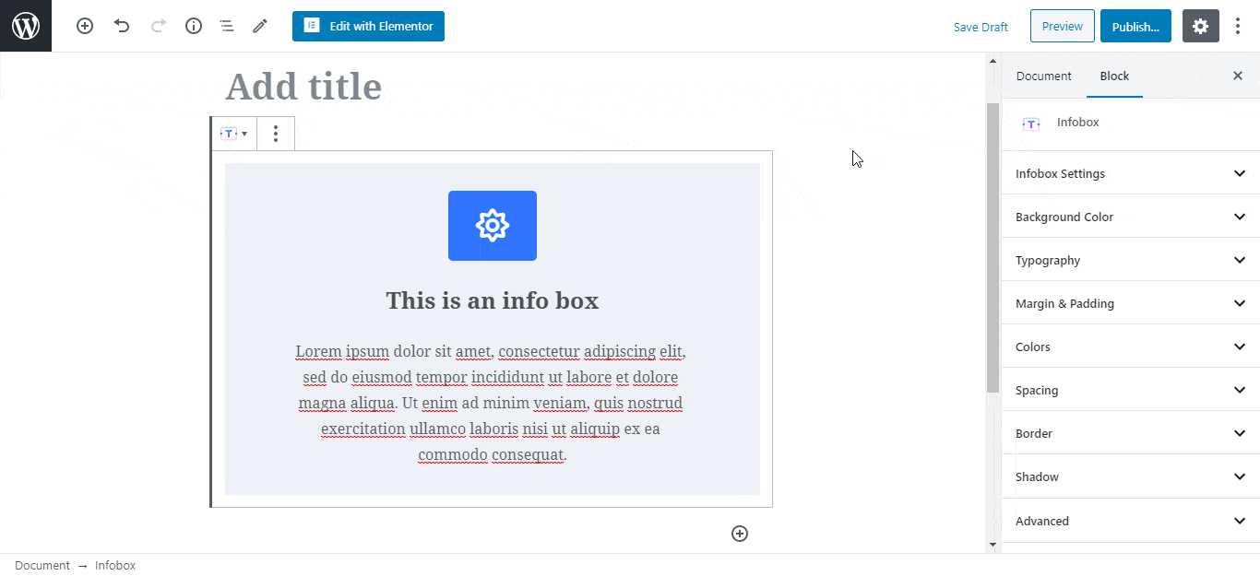
Task: Click the Save Draft link
Action: [981, 27]
